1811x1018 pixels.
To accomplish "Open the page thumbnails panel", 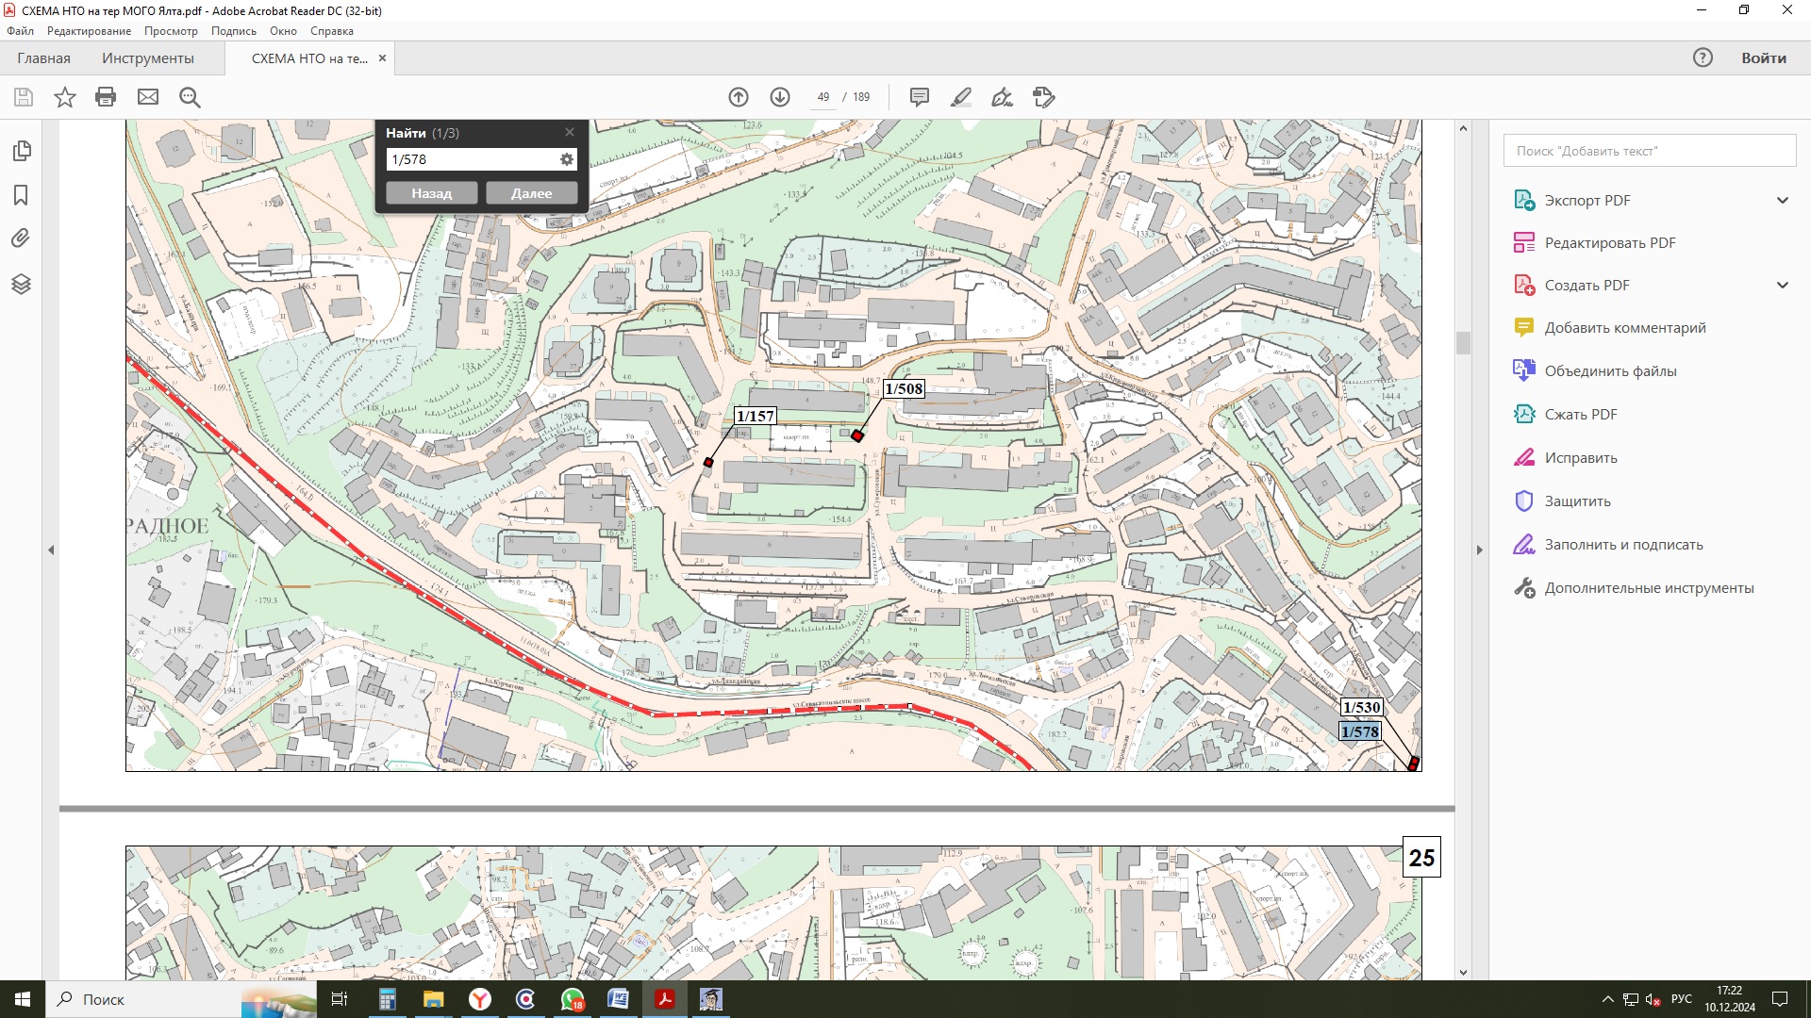I will [x=22, y=151].
